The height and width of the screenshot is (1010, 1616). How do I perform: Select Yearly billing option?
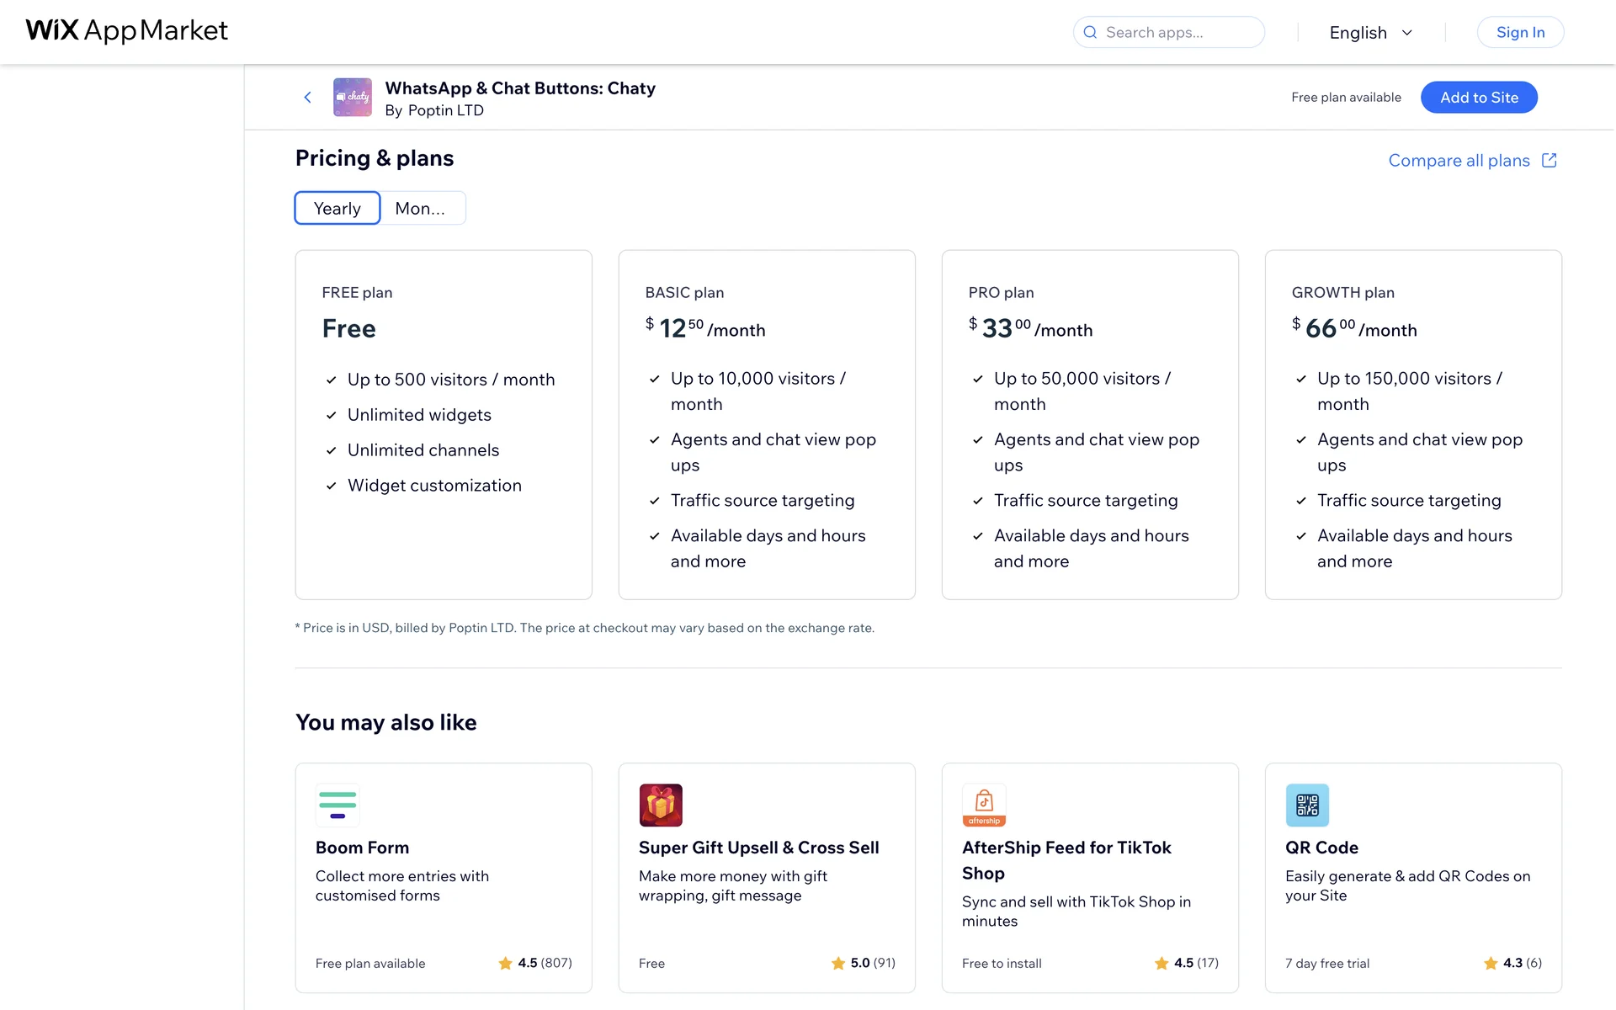[338, 209]
